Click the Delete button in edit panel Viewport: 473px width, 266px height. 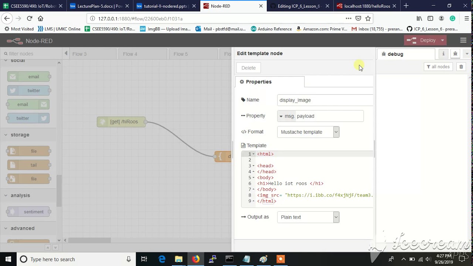[x=248, y=68]
